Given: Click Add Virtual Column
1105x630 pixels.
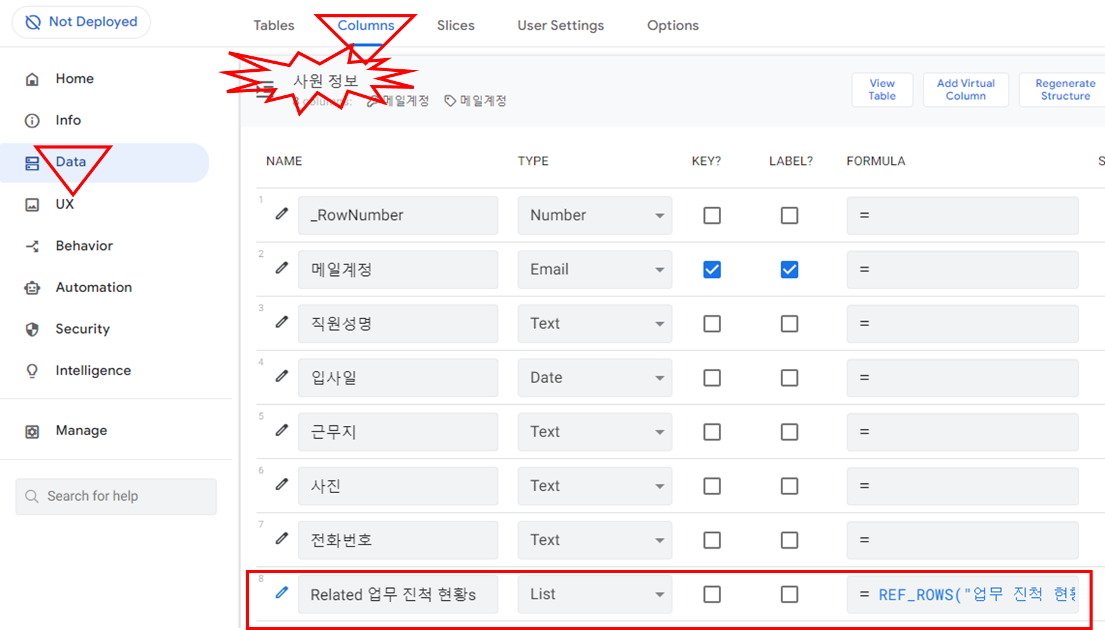Looking at the screenshot, I should click(965, 89).
